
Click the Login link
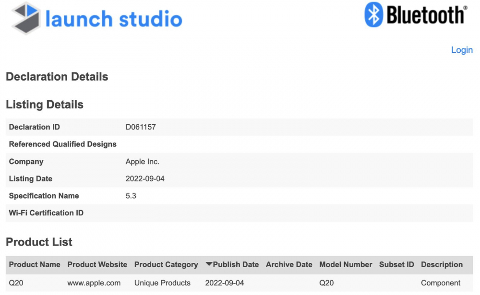(462, 50)
